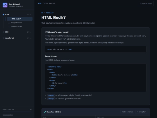Click the blue status dot next to HTML

pyautogui.click(x=3, y=15)
